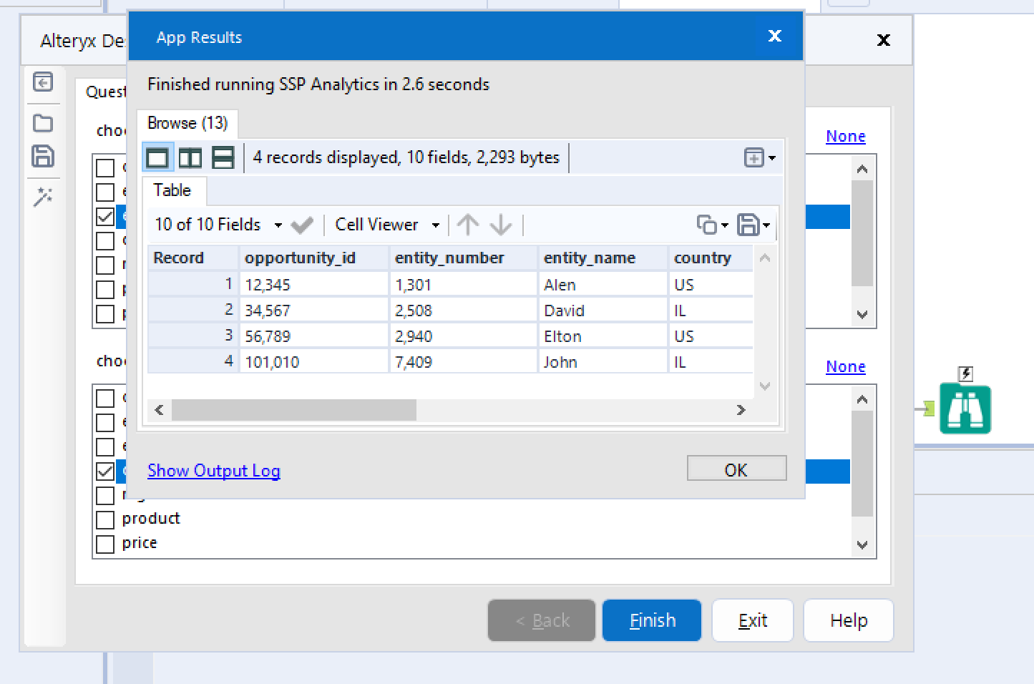Select the Browse (13) tab

[x=187, y=124]
